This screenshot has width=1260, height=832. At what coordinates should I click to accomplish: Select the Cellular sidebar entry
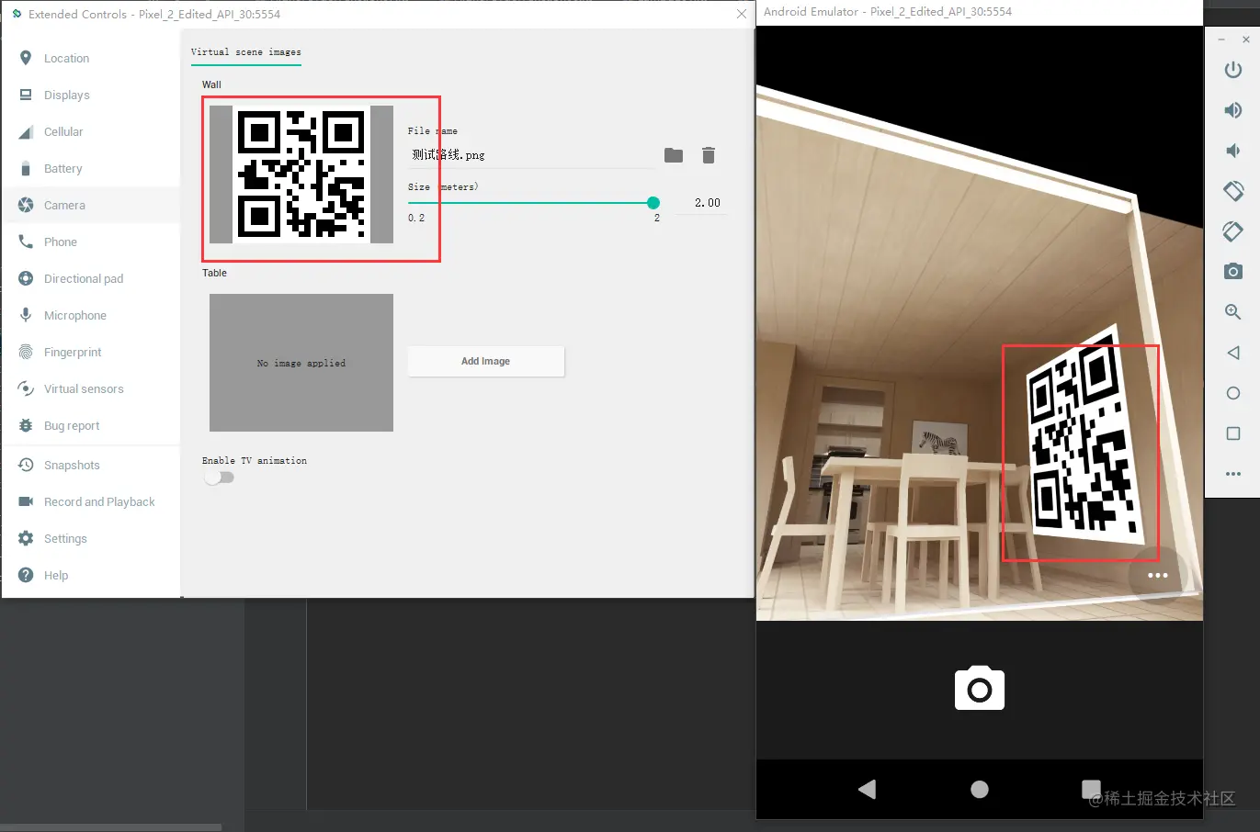tap(91, 131)
